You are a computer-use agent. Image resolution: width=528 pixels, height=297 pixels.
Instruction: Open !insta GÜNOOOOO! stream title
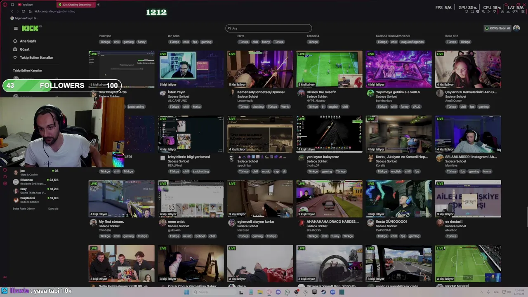[x=391, y=222]
